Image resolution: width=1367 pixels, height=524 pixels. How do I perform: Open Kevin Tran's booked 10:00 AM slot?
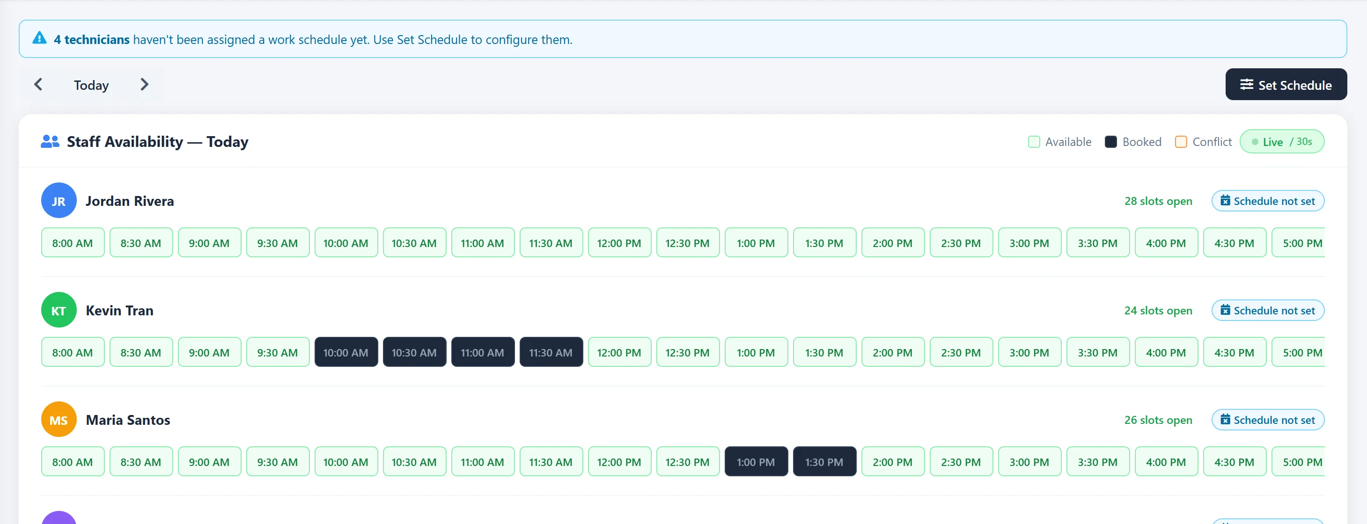346,352
